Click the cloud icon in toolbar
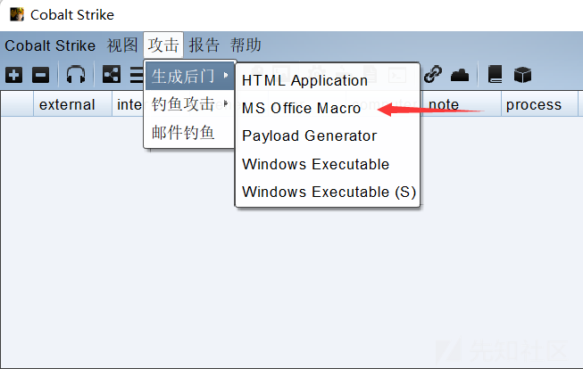The height and width of the screenshot is (369, 583). pyautogui.click(x=460, y=75)
